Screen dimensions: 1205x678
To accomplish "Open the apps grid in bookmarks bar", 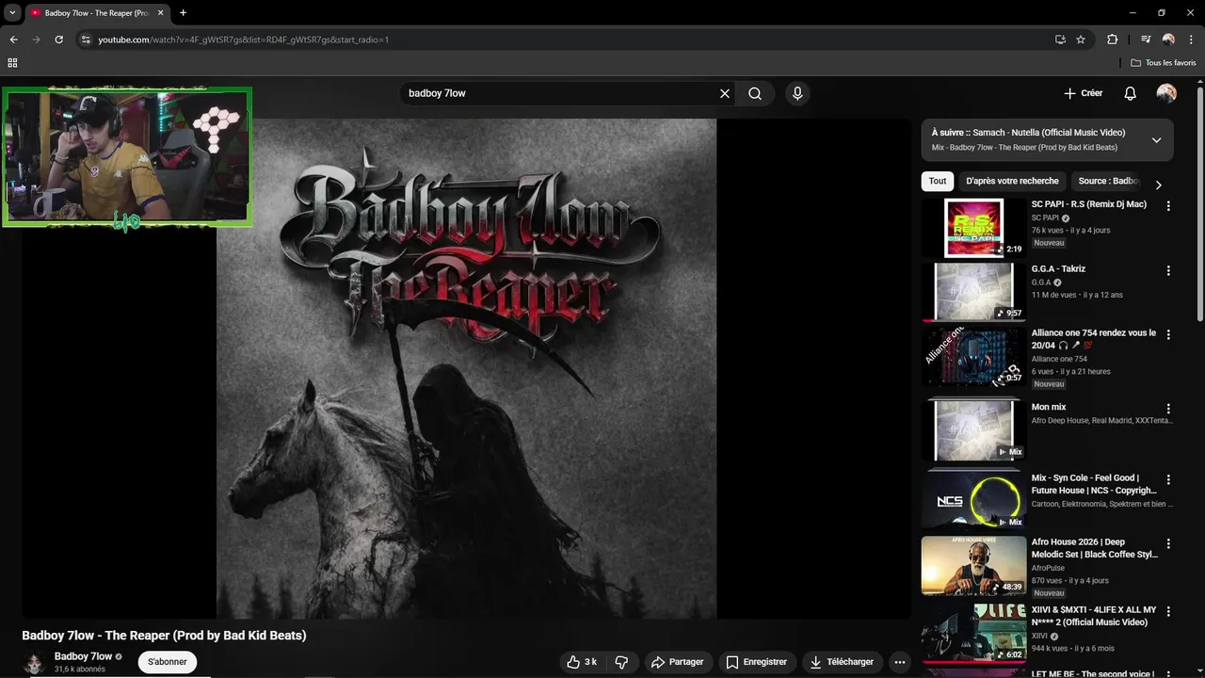I will (12, 63).
